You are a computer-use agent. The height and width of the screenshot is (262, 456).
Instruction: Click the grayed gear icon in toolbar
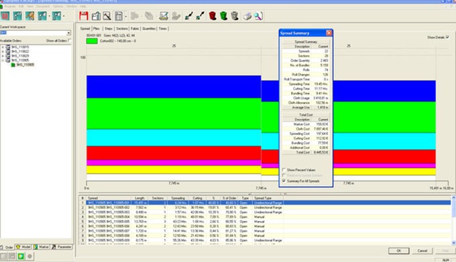[x=134, y=15]
